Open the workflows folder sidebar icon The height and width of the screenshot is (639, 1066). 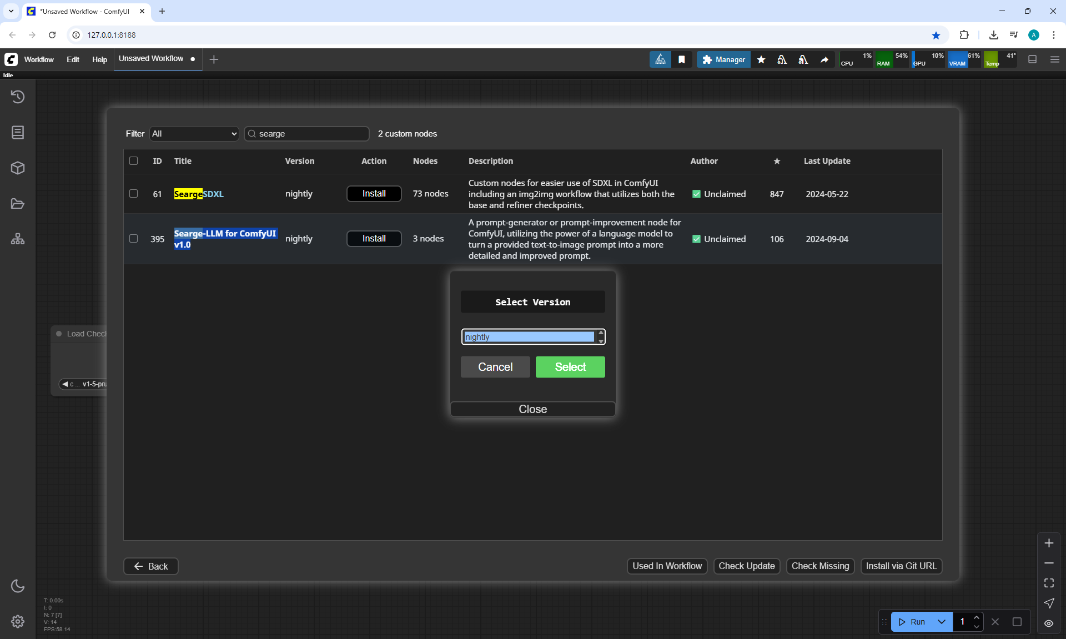(18, 204)
